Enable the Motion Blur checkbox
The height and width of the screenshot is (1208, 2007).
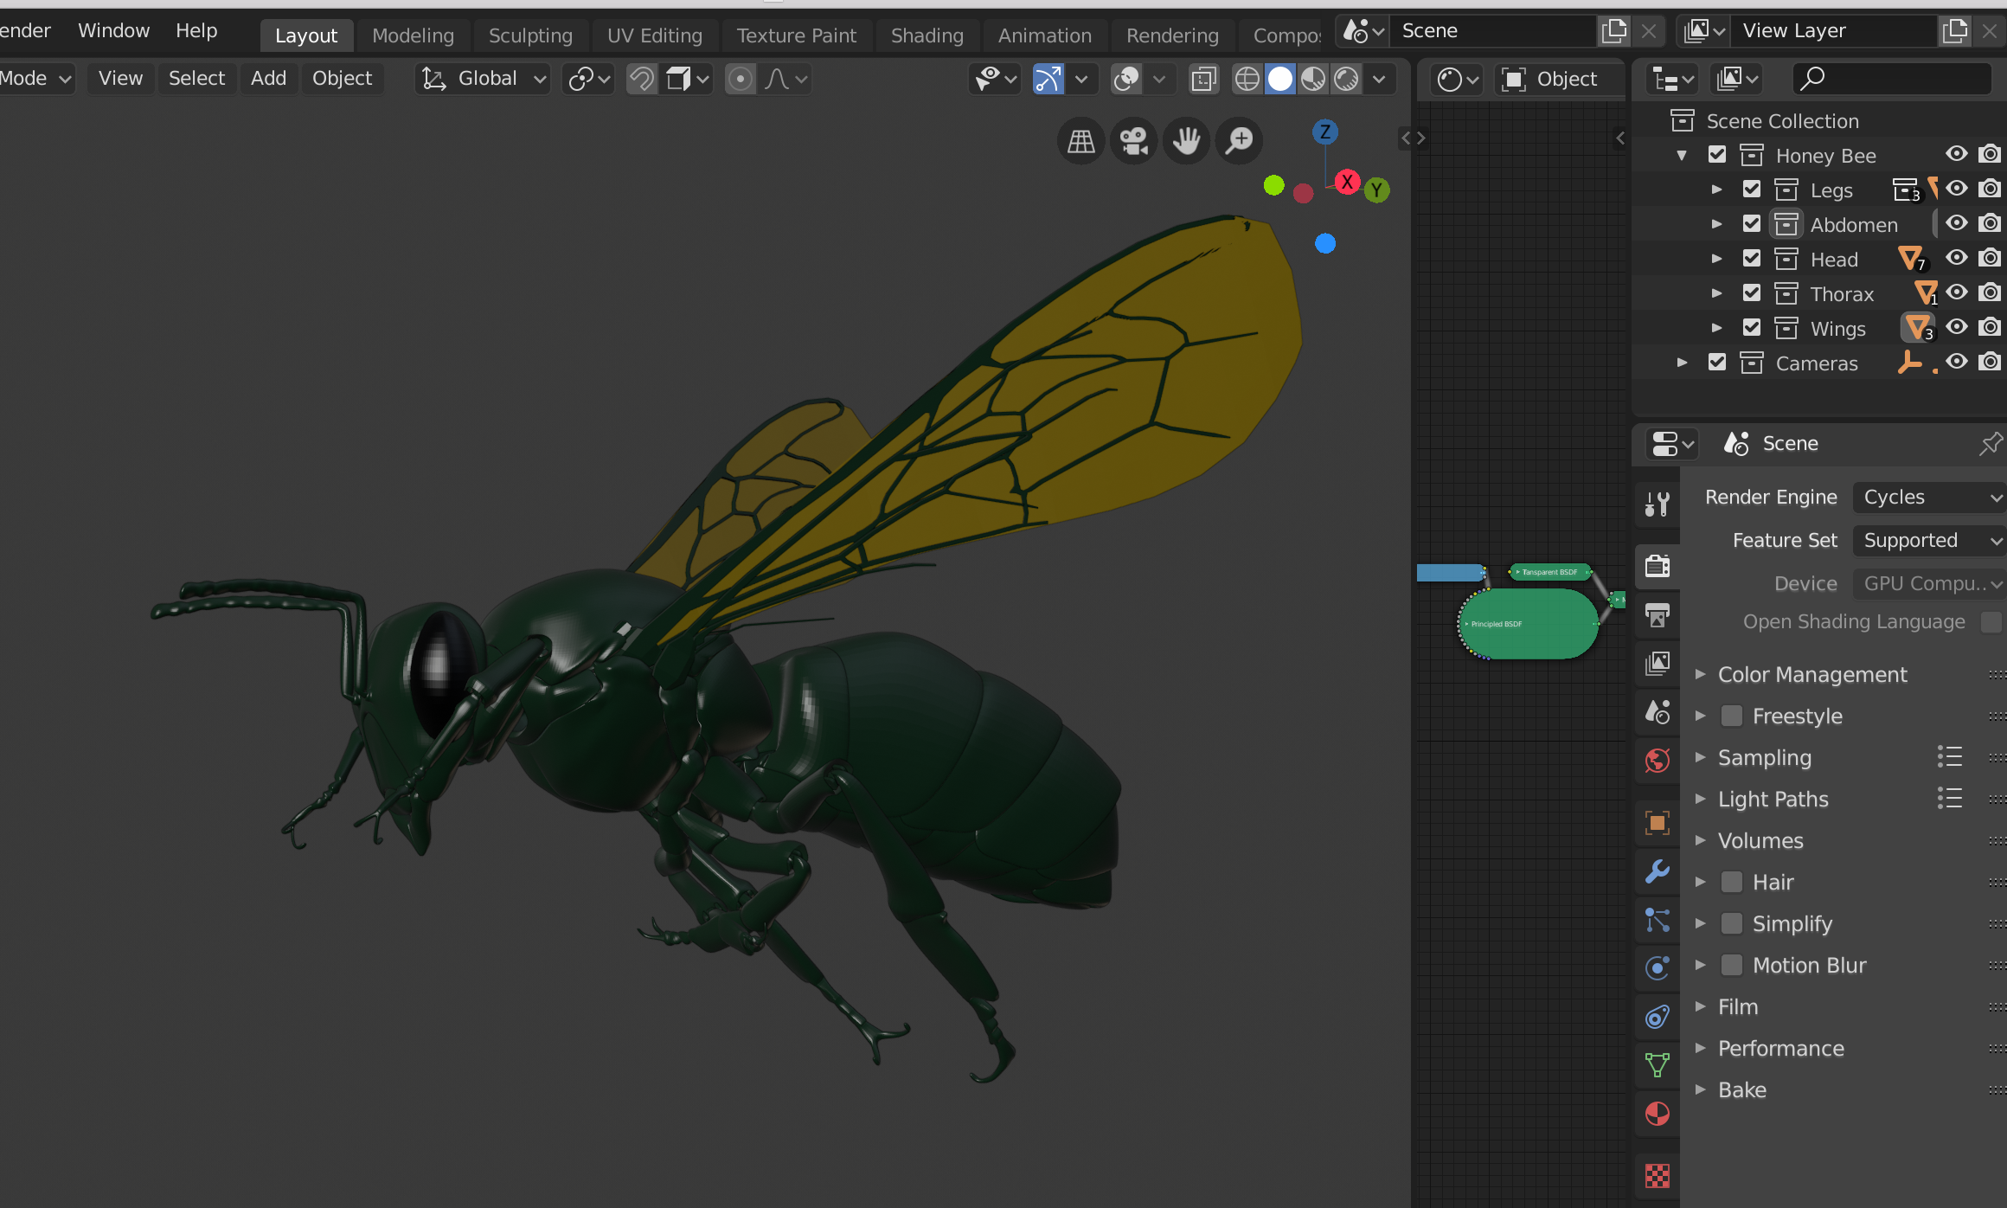pyautogui.click(x=1732, y=965)
